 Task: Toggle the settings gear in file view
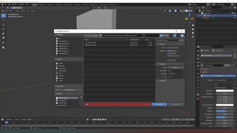pos(182,35)
